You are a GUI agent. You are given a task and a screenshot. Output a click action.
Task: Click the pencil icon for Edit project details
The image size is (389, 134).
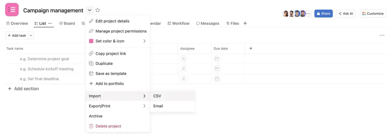click(x=91, y=21)
